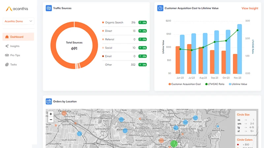Click the Sep 23 green ratio line point
Viewport: 264px width, 148px height.
coord(214,42)
